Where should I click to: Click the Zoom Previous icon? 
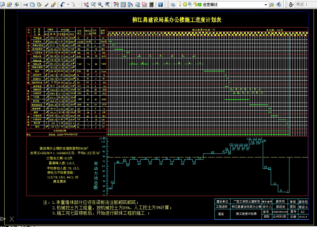107,5
